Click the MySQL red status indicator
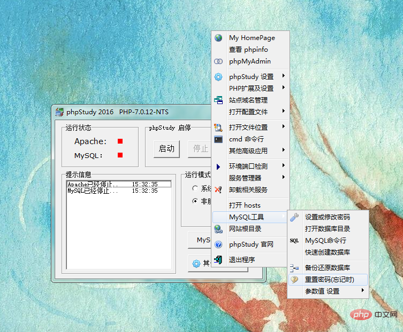Image resolution: width=403 pixels, height=332 pixels. (x=120, y=155)
